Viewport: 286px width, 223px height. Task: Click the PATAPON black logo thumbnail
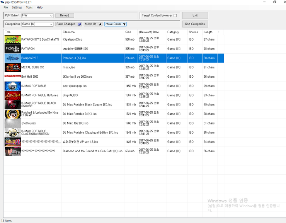[x=13, y=49]
